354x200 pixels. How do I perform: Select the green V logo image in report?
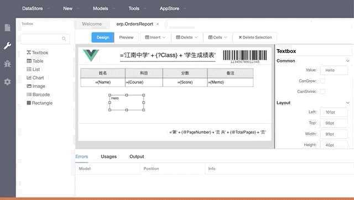pyautogui.click(x=91, y=55)
